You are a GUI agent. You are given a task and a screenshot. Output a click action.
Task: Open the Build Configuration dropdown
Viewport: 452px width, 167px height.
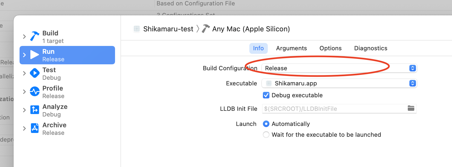[x=339, y=68]
